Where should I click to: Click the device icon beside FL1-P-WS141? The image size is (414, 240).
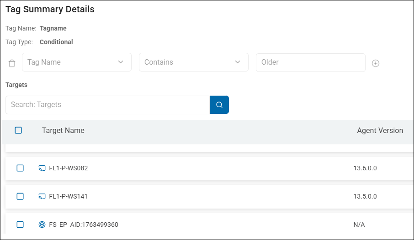pyautogui.click(x=42, y=196)
